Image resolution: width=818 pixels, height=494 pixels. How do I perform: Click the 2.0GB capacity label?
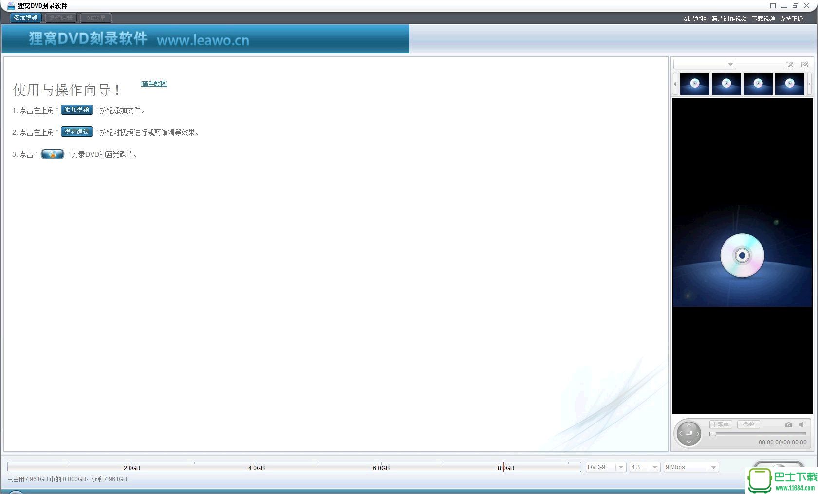point(132,468)
